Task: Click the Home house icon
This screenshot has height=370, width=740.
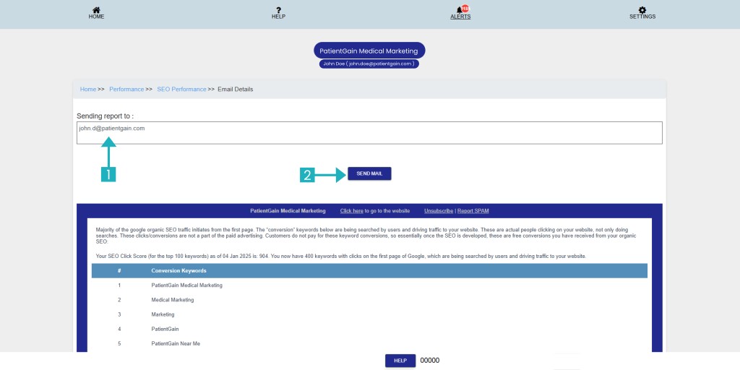Action: (96, 9)
